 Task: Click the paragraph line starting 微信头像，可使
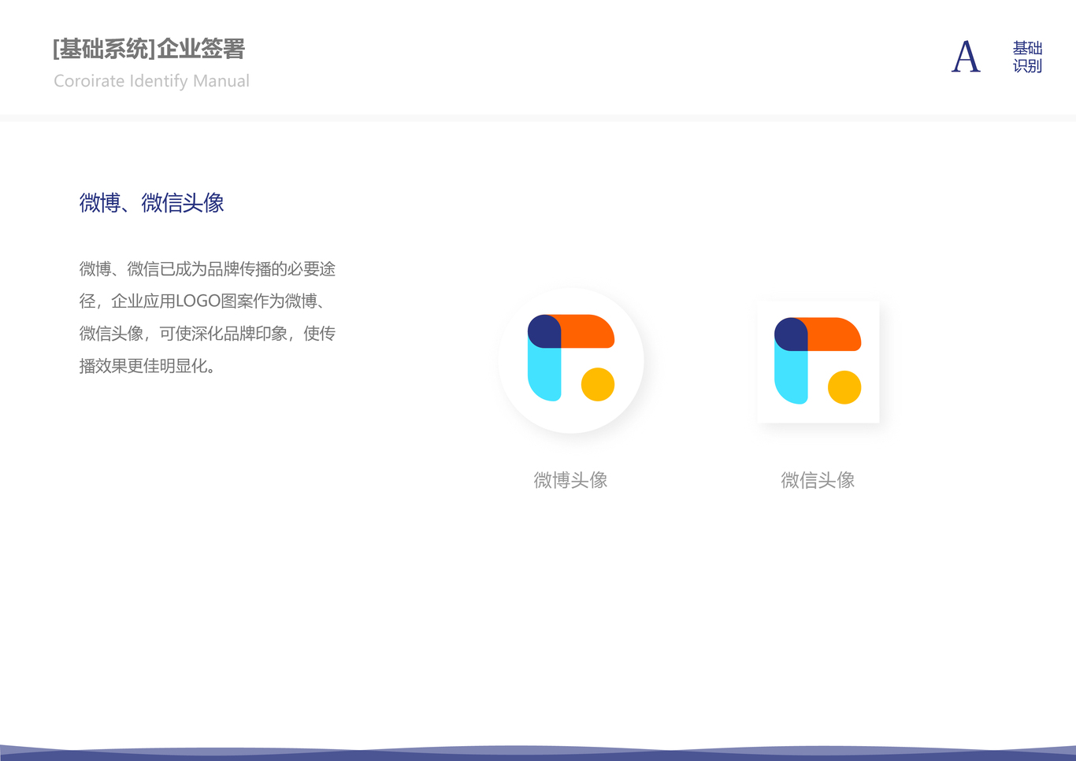[207, 334]
